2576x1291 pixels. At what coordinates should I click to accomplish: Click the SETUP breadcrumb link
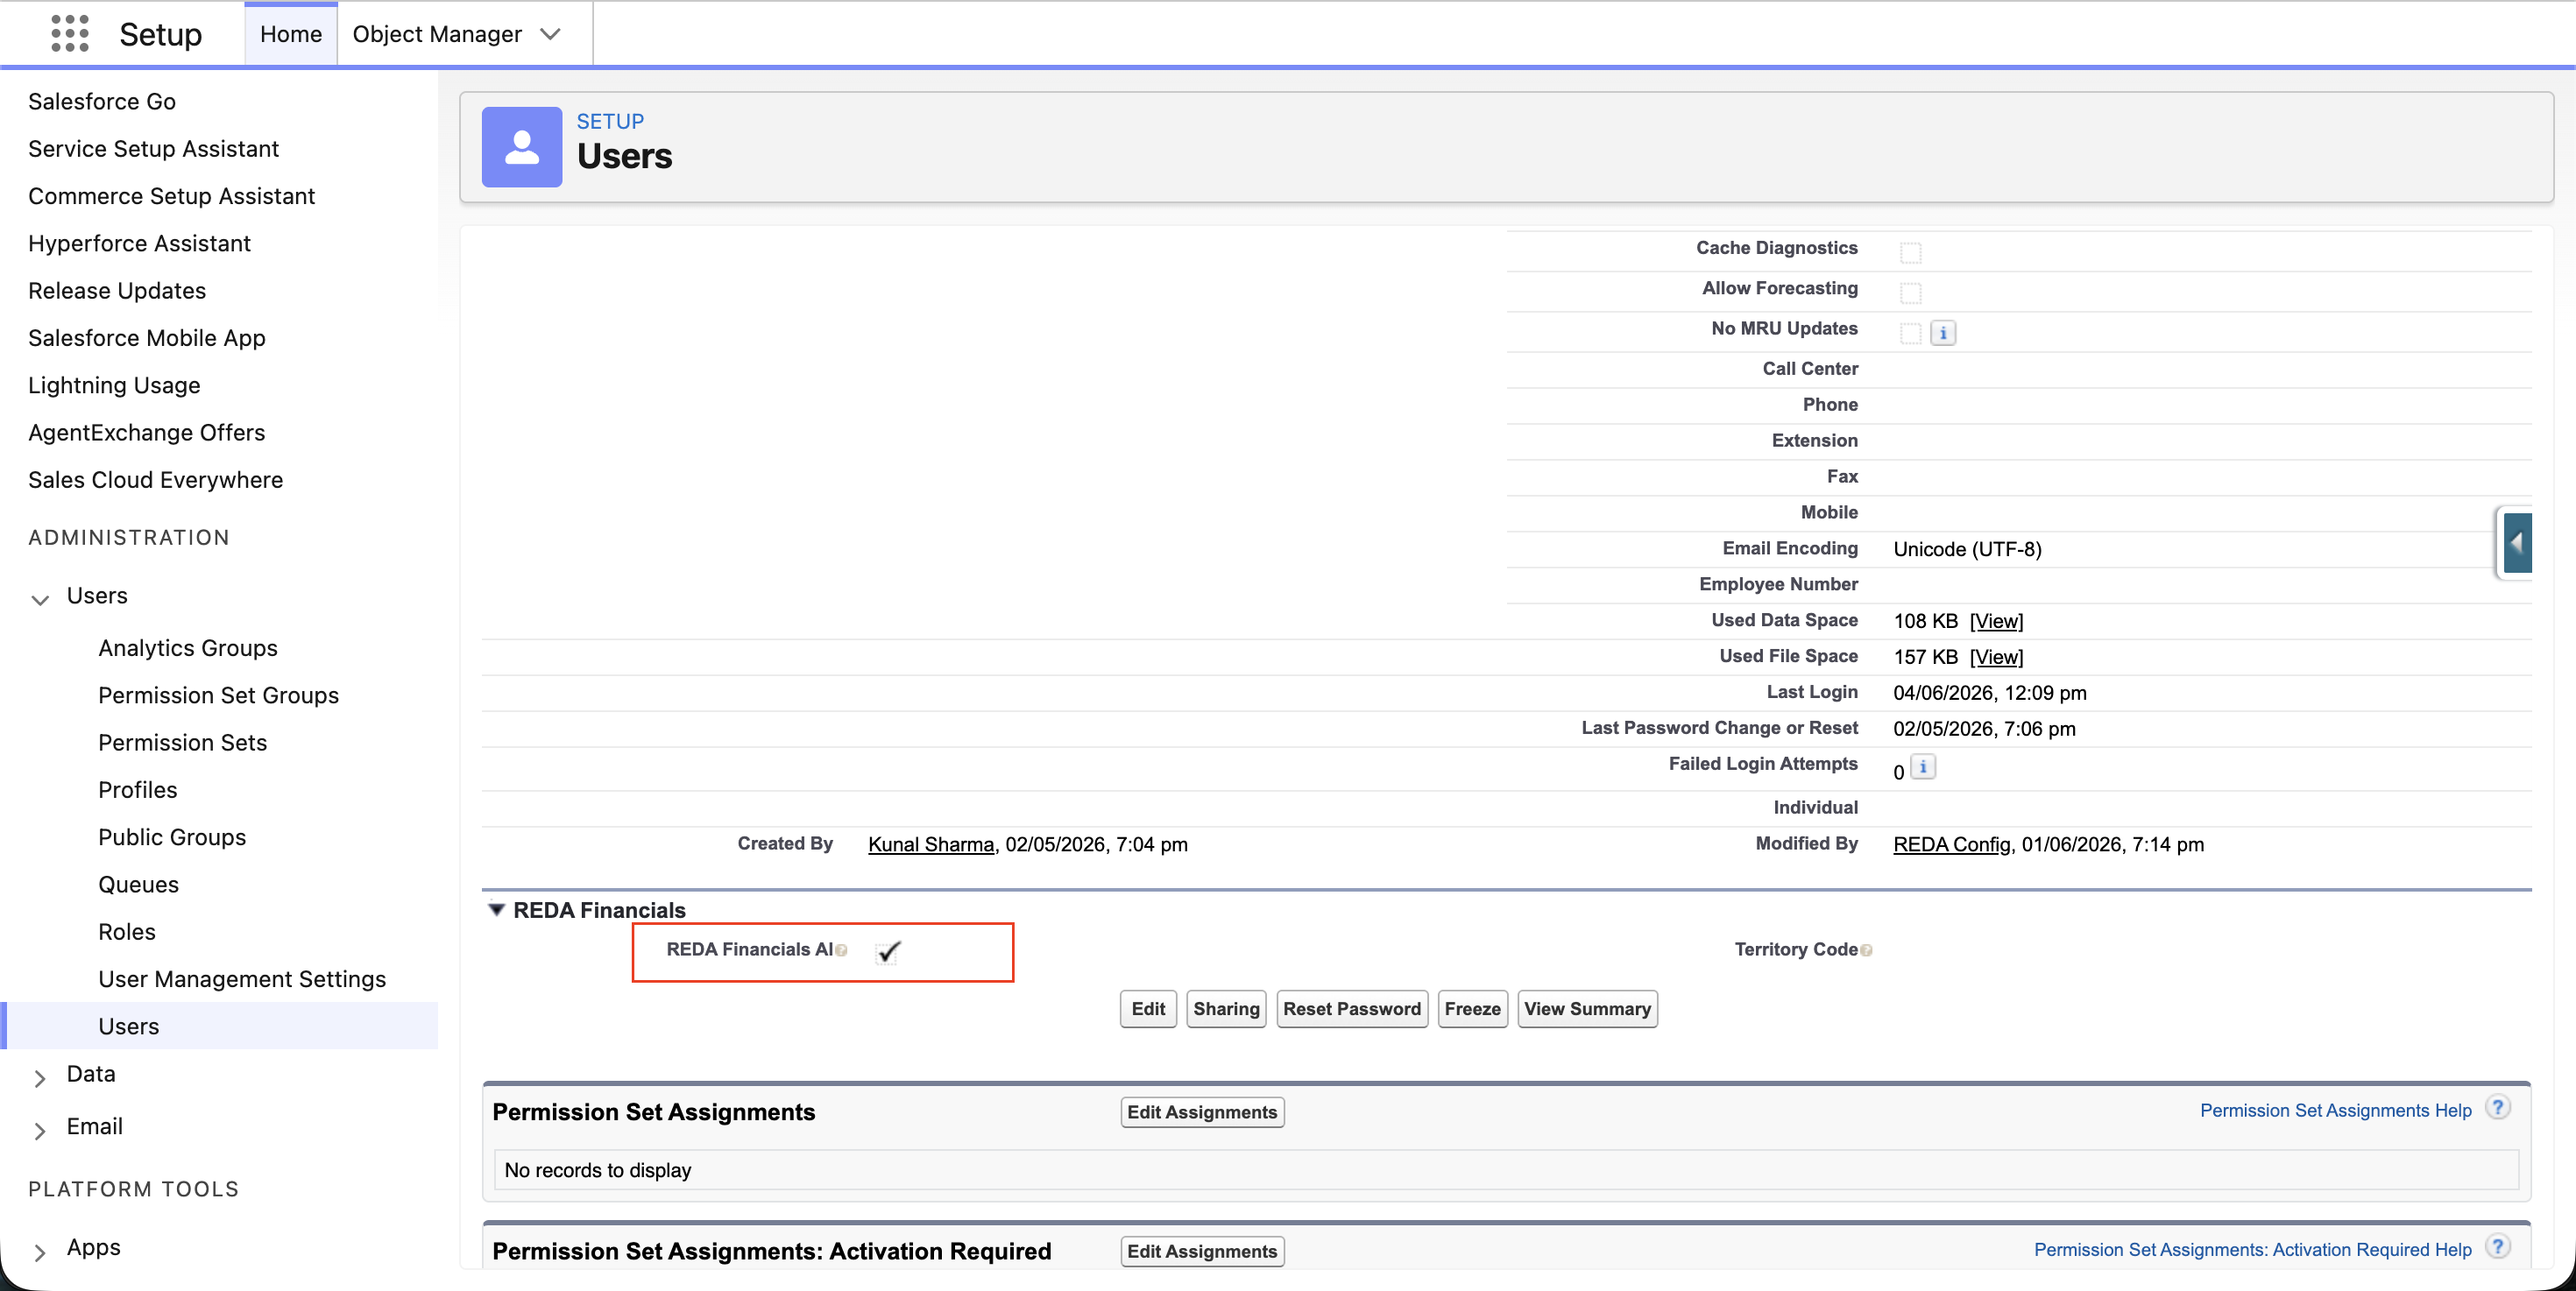click(610, 121)
